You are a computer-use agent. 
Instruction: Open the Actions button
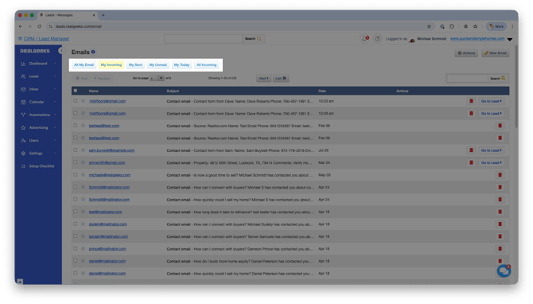click(x=466, y=53)
